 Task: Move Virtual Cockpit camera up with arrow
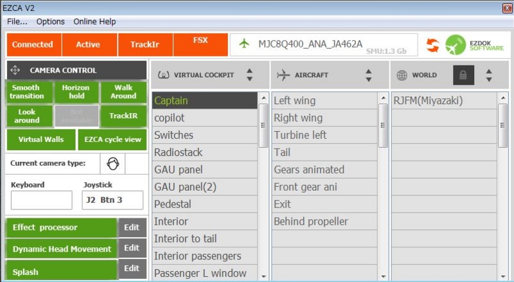(x=250, y=71)
